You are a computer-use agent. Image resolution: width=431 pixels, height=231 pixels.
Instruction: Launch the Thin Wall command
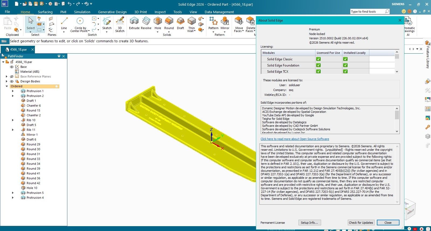point(192,24)
